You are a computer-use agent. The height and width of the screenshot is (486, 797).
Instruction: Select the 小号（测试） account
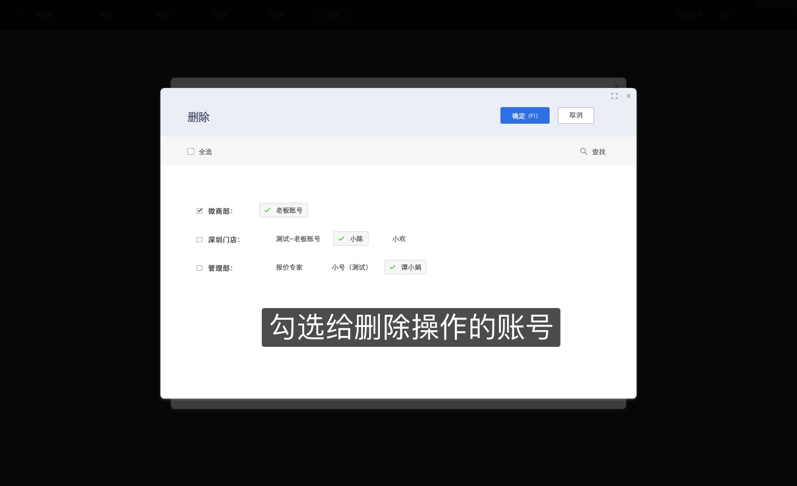click(350, 267)
